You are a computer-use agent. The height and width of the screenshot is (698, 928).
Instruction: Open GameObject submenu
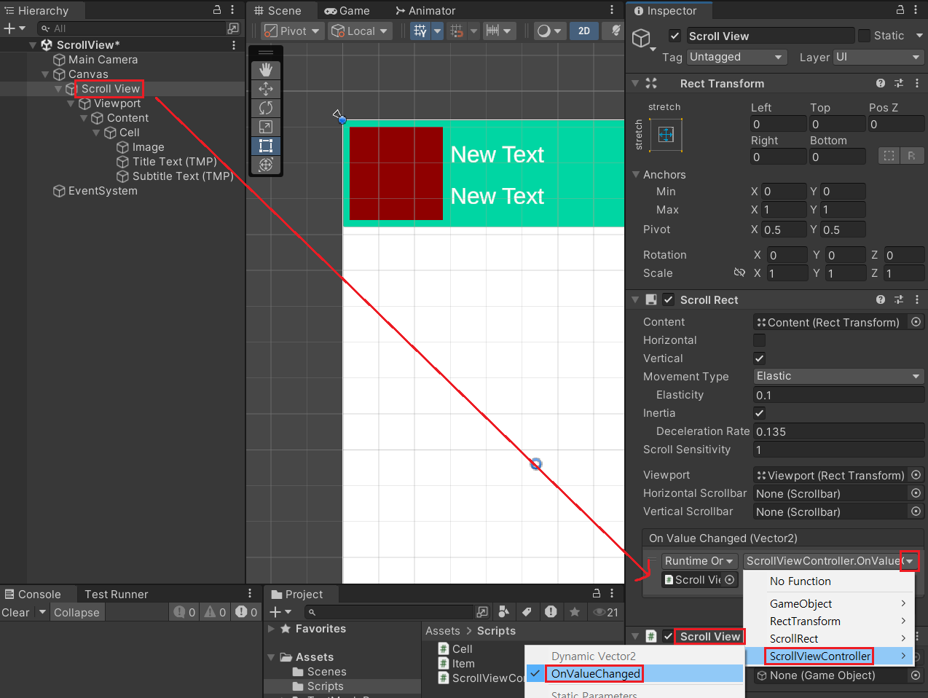[x=828, y=603]
